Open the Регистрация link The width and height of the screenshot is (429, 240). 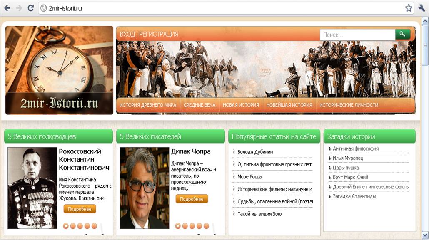pyautogui.click(x=159, y=34)
